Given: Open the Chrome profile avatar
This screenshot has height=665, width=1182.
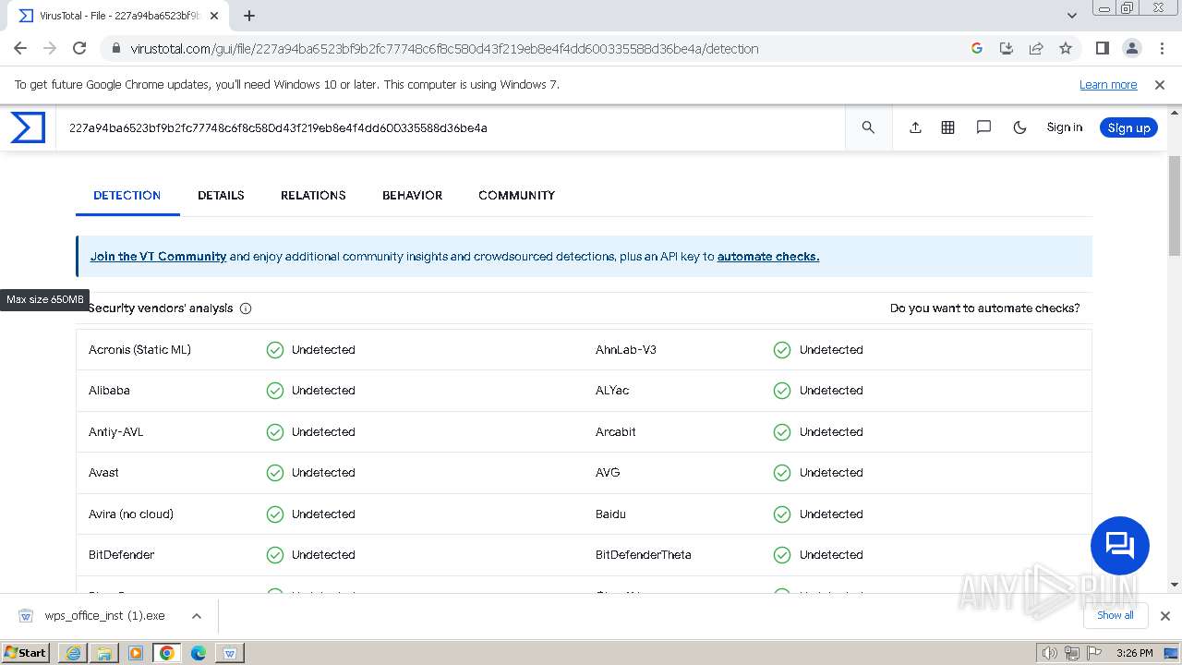Looking at the screenshot, I should tap(1131, 48).
